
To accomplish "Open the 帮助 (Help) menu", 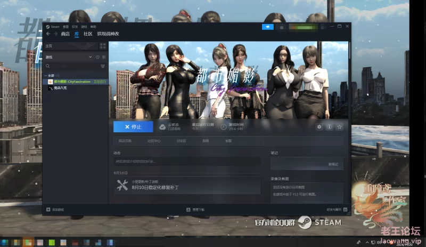I will (93, 27).
